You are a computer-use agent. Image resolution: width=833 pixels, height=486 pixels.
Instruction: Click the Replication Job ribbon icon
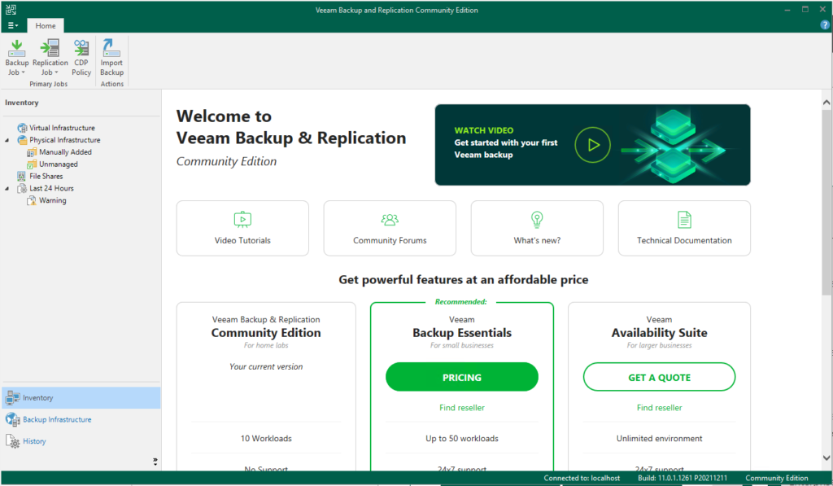[x=50, y=57]
